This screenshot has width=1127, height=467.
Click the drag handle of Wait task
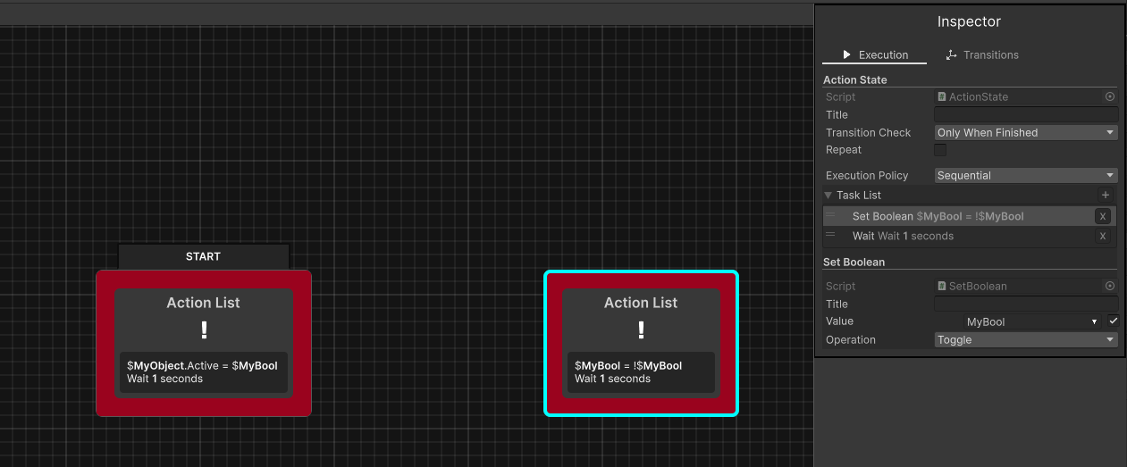(831, 236)
